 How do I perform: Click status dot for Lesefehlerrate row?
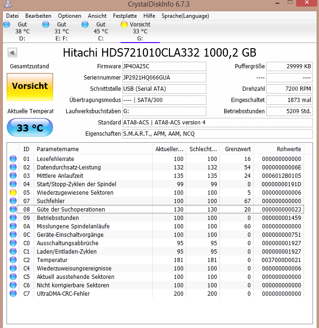[13, 159]
